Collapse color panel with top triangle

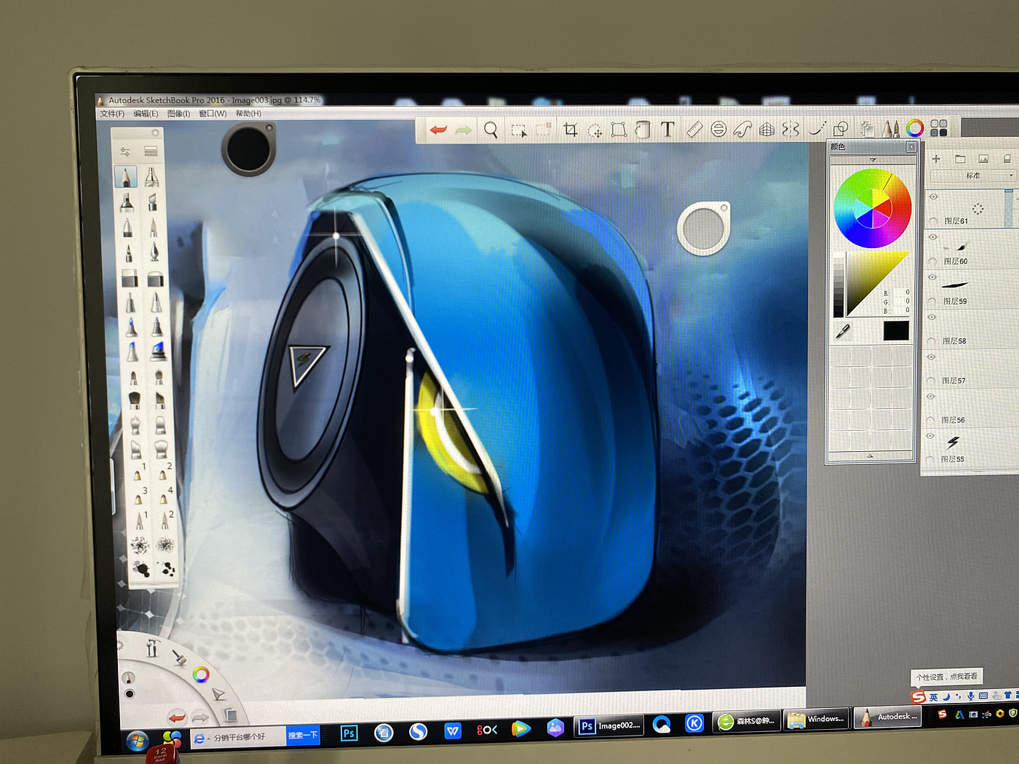(872, 159)
